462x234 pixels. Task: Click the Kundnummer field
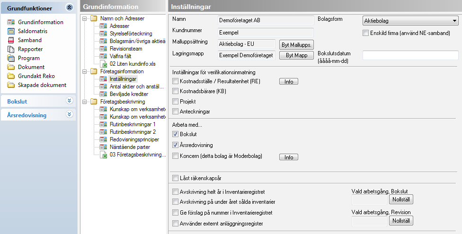pyautogui.click(x=266, y=32)
